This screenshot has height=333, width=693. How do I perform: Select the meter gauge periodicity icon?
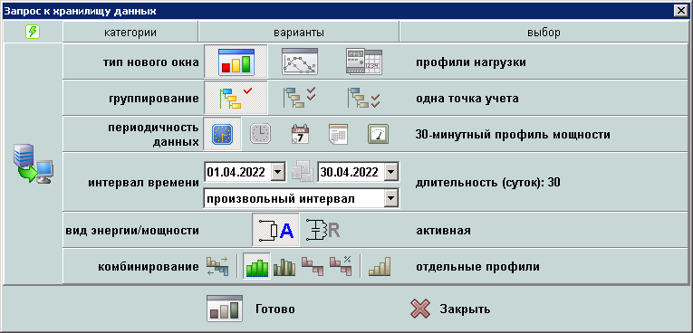(x=379, y=134)
